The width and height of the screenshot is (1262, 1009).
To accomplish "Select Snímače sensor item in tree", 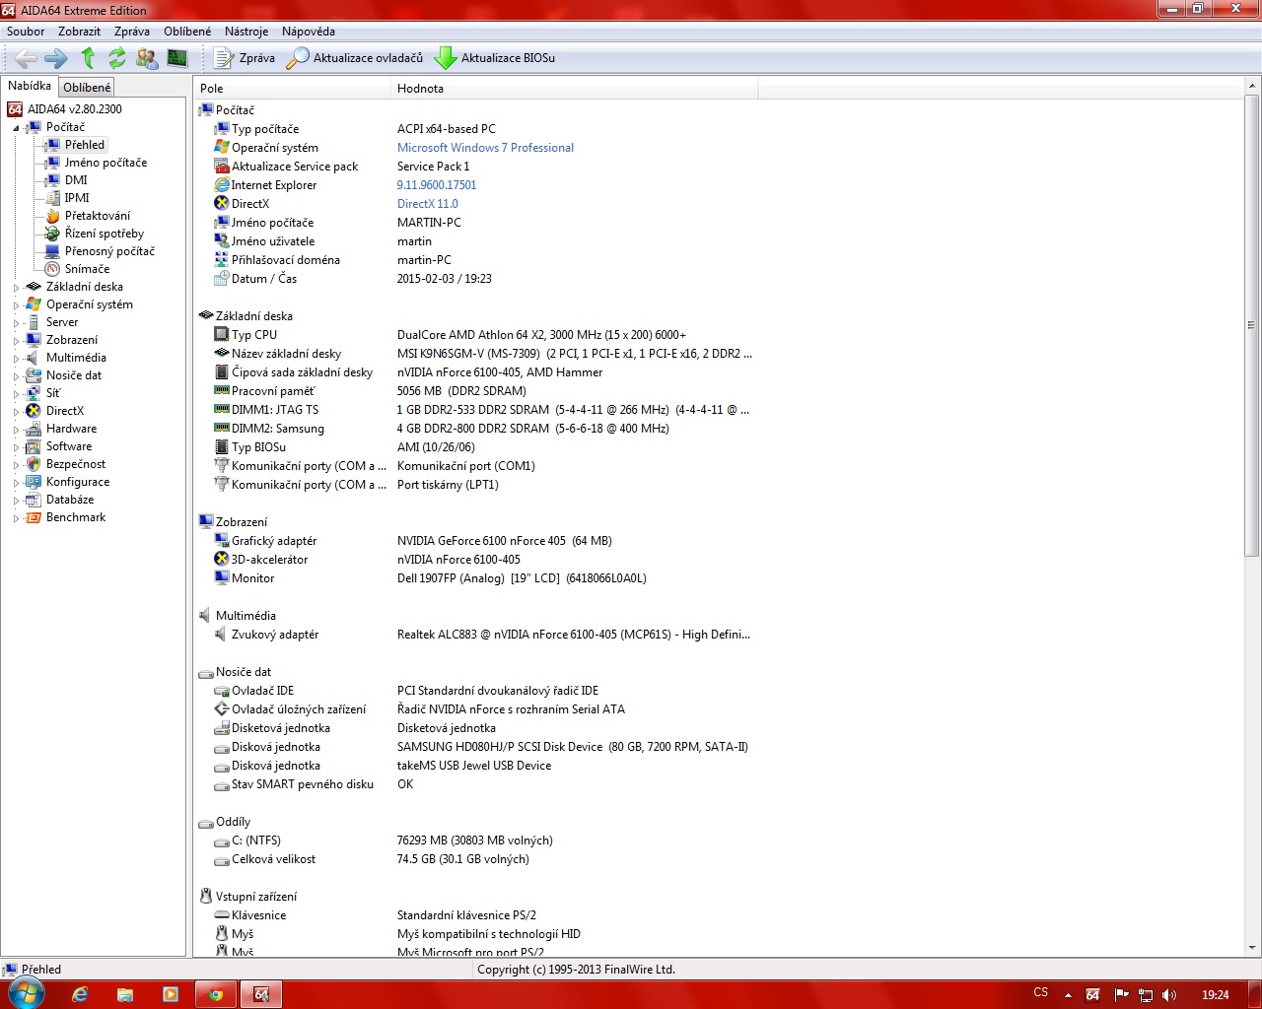I will pos(87,269).
